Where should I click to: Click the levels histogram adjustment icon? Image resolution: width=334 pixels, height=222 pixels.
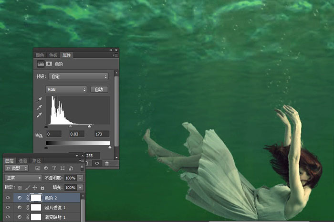click(x=41, y=63)
